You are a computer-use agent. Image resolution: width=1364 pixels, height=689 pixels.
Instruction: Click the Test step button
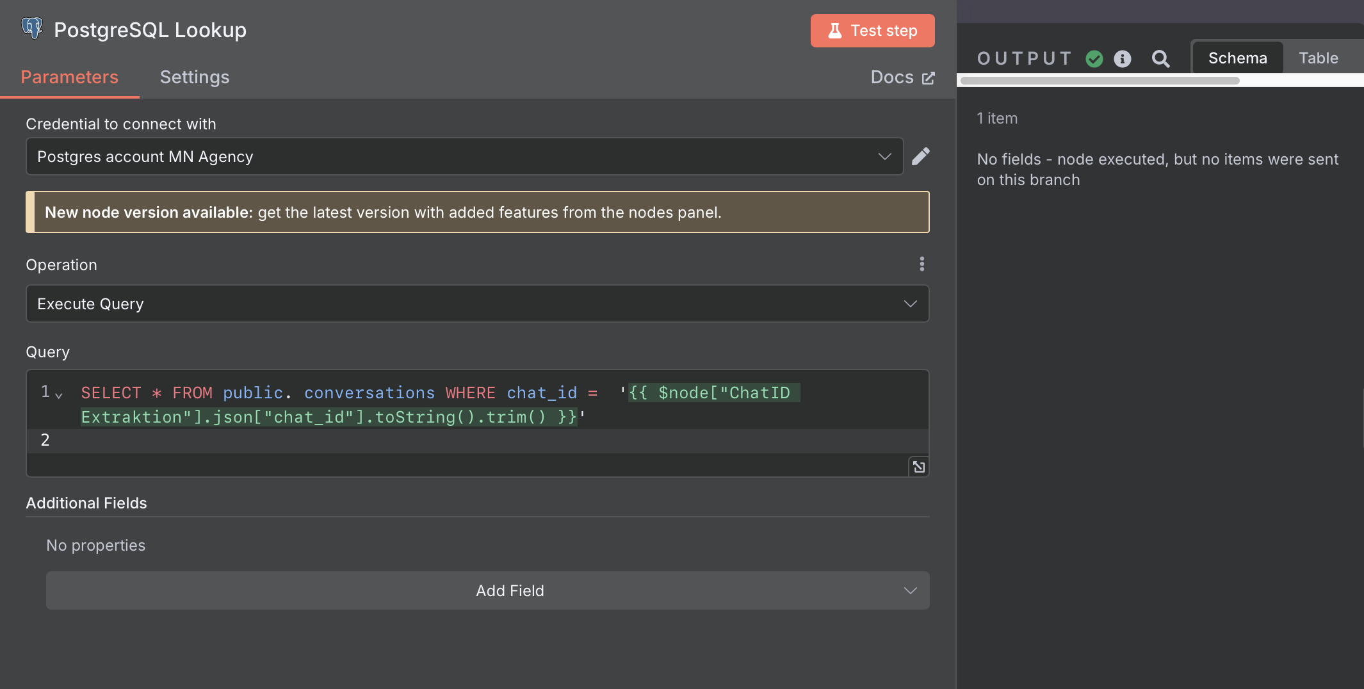point(872,31)
